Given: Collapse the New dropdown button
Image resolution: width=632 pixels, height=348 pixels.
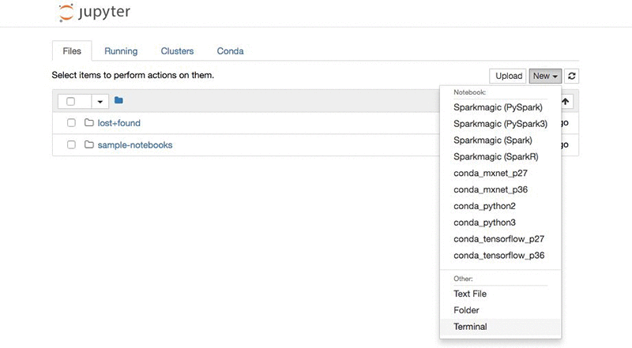Looking at the screenshot, I should [x=545, y=77].
